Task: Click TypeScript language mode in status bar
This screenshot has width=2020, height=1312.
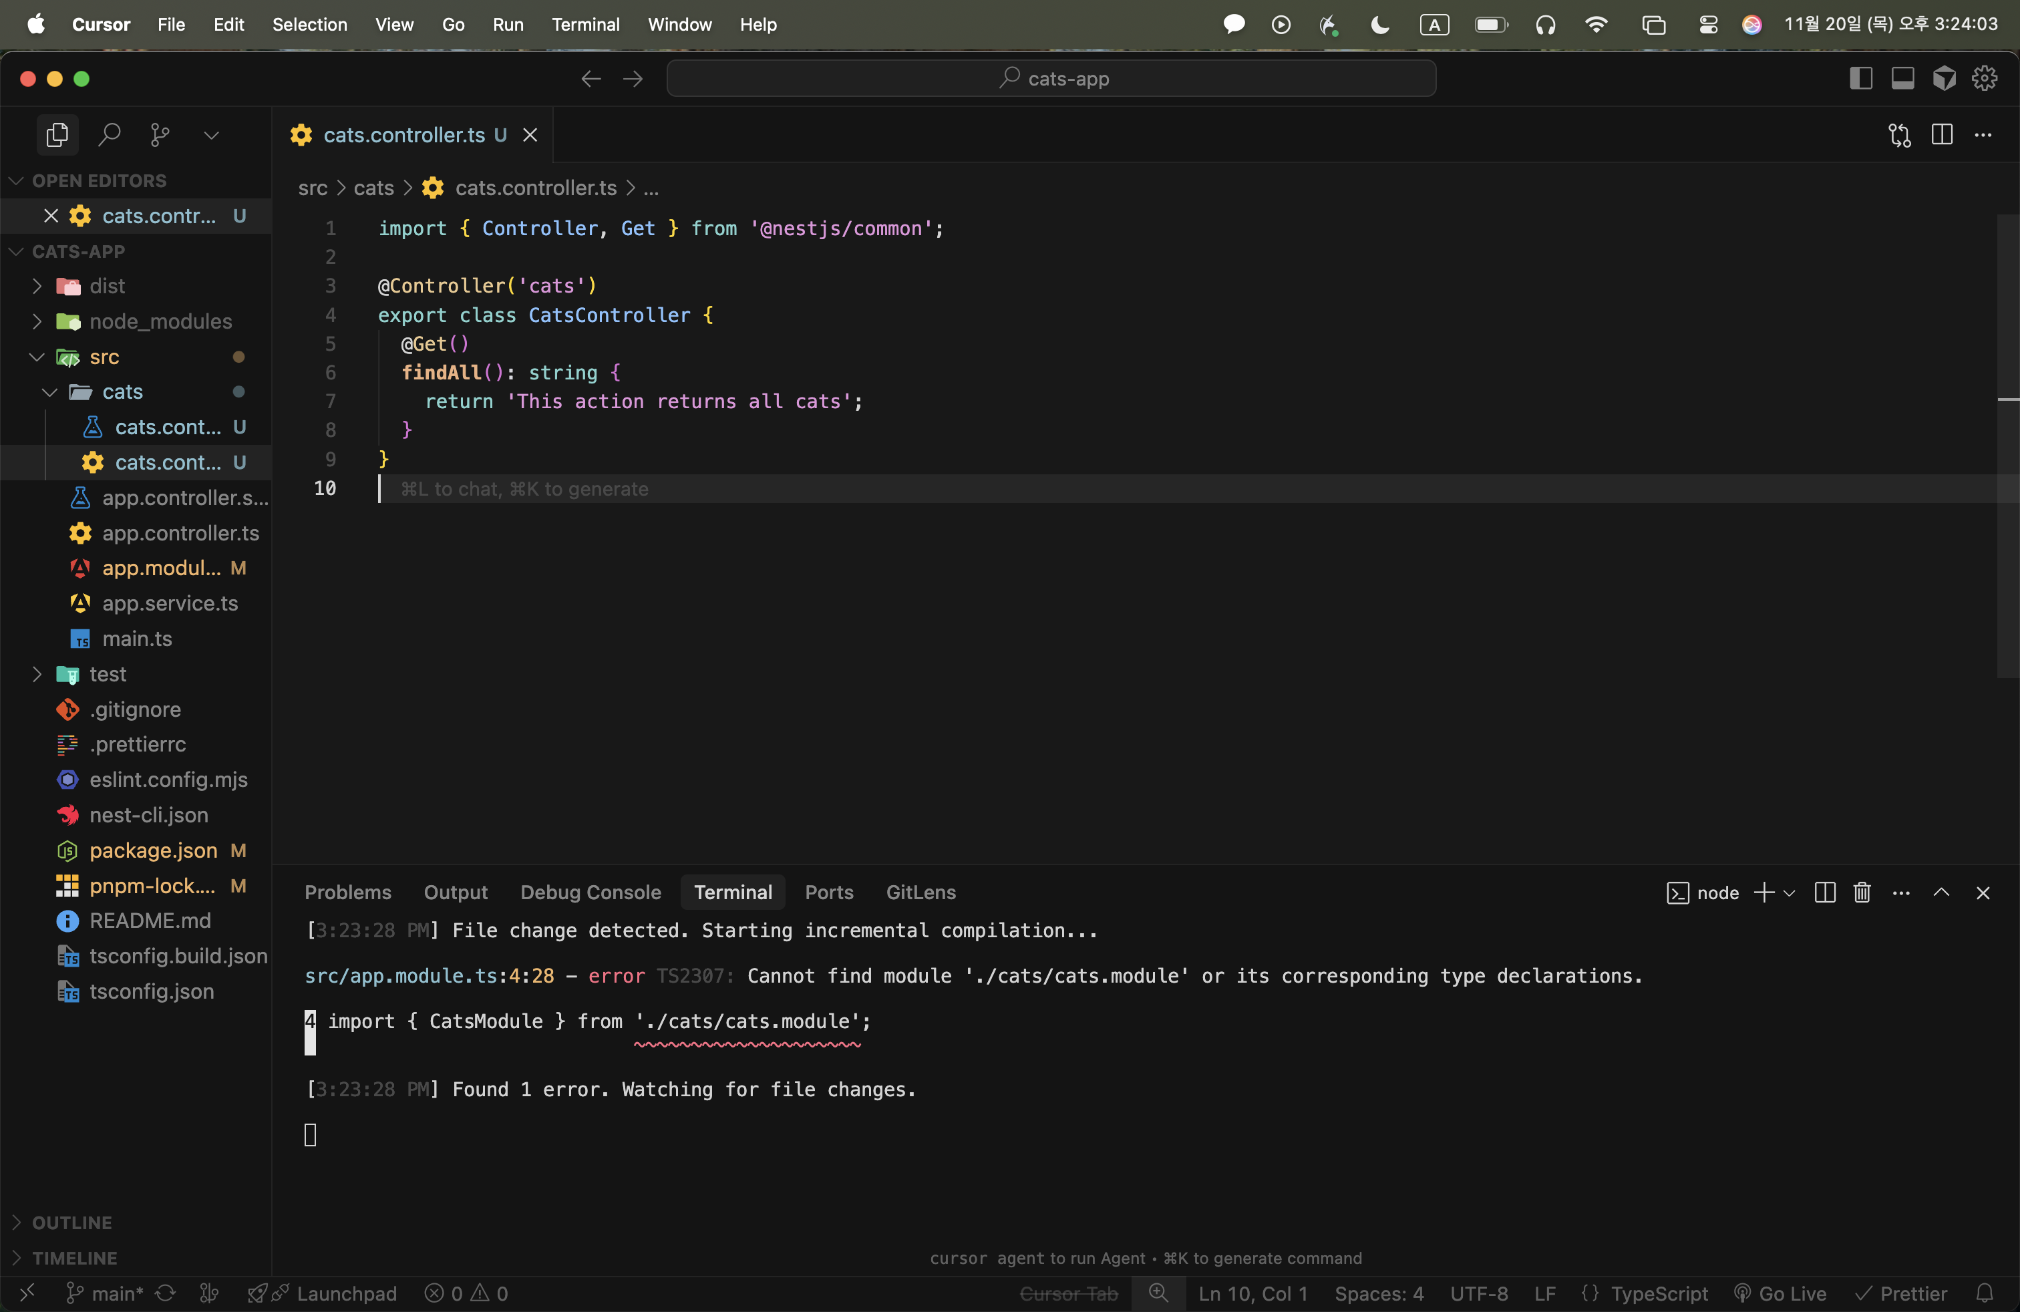Action: (1659, 1293)
